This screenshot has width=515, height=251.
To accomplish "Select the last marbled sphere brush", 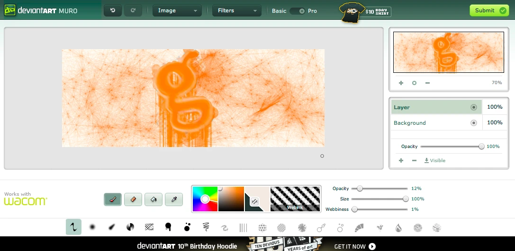I will pos(436,227).
